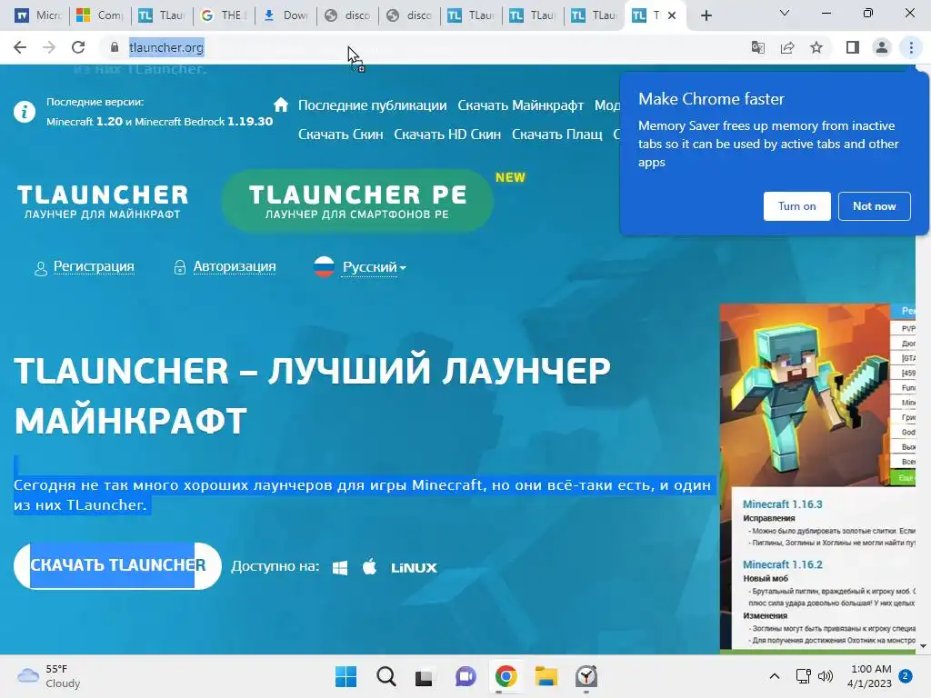This screenshot has width=931, height=698.
Task: Open Скачать Плащ menu item
Action: tap(557, 135)
